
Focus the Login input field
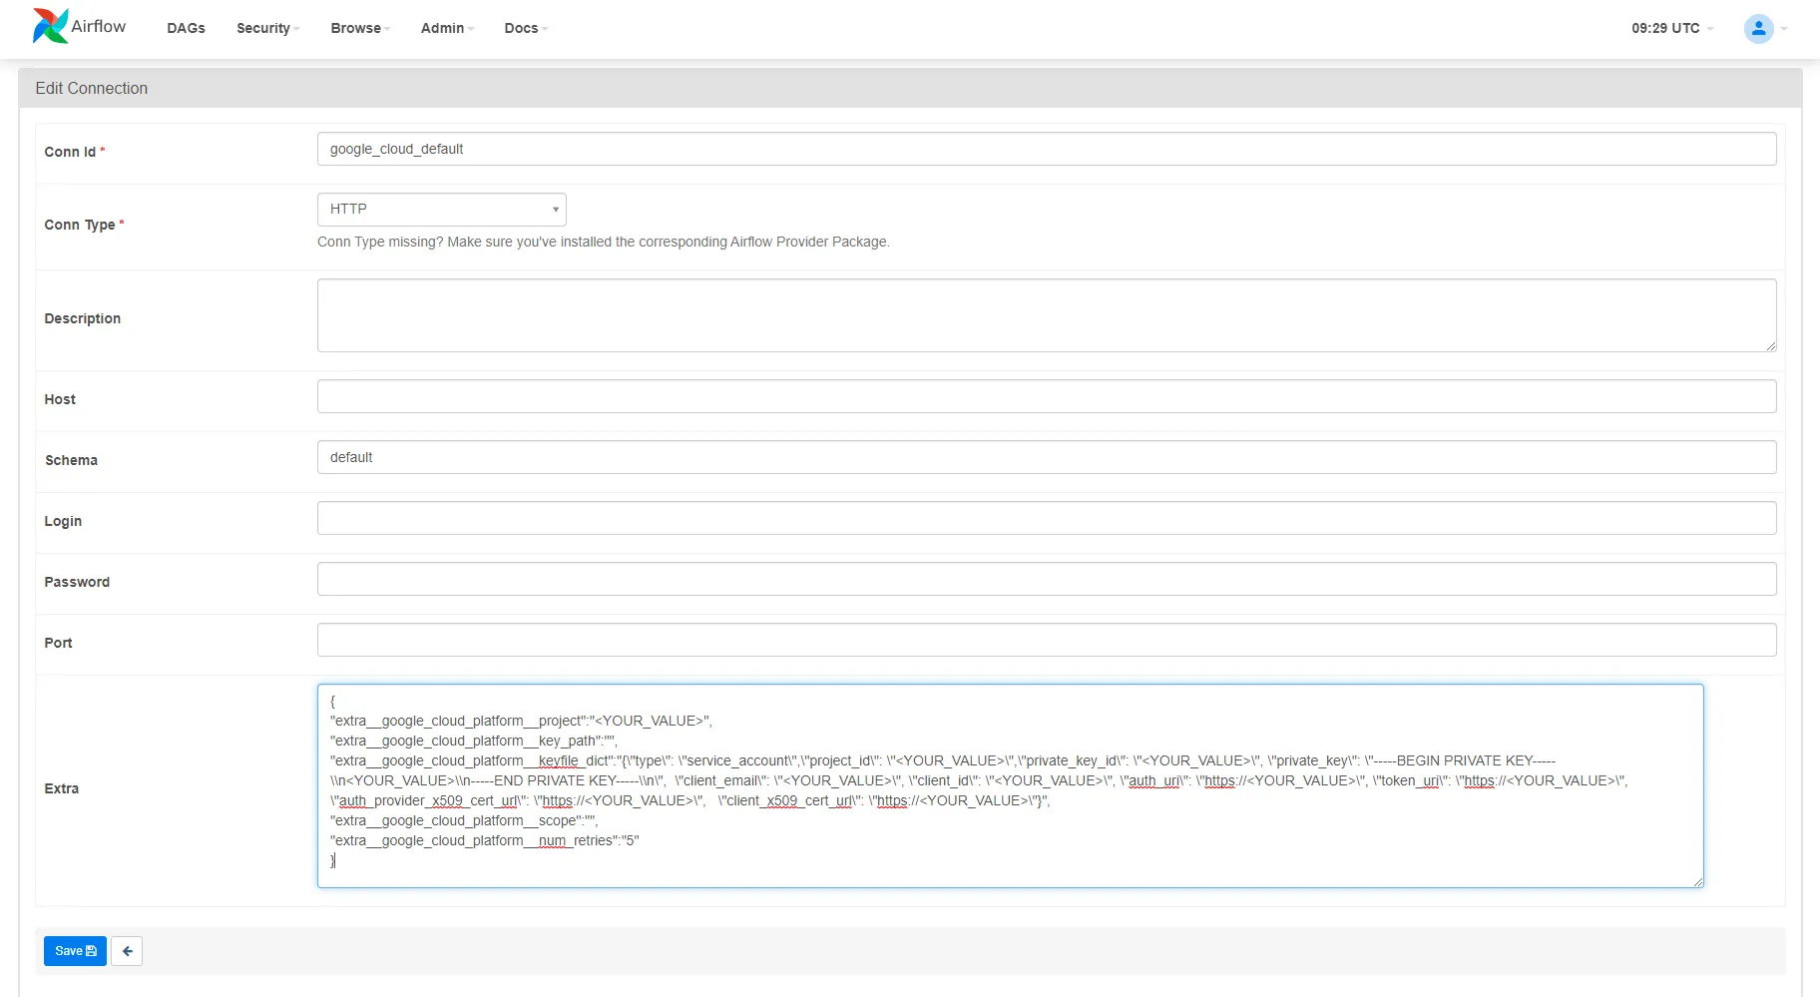(1047, 518)
